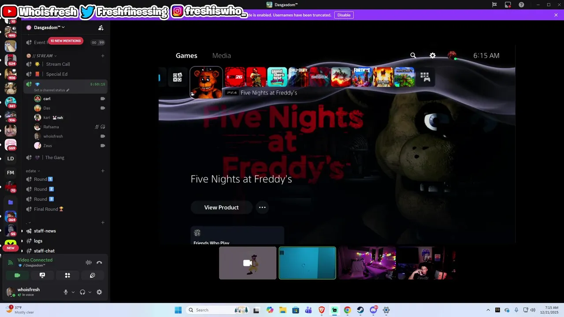
Task: Click the invite people icon beside Dasgasdom
Action: [101, 28]
